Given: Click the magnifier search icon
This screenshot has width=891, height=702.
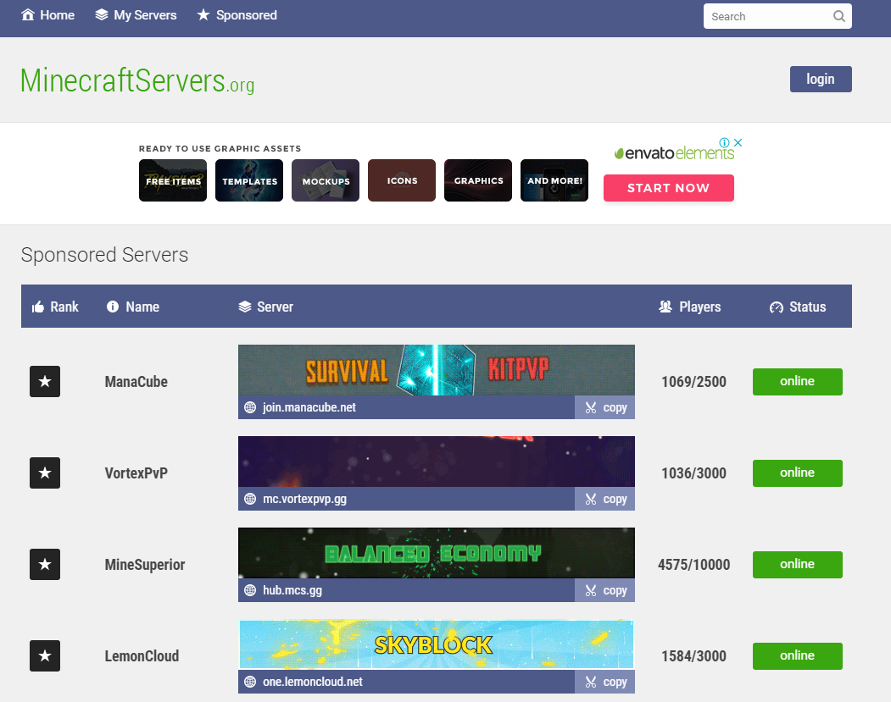Looking at the screenshot, I should point(839,16).
